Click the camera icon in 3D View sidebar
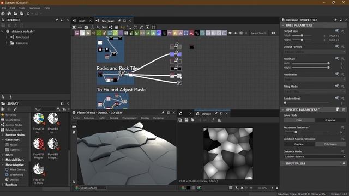The height and width of the screenshot is (196, 349). pos(74,127)
